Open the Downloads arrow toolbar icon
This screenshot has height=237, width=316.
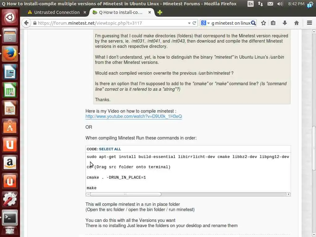(285, 23)
